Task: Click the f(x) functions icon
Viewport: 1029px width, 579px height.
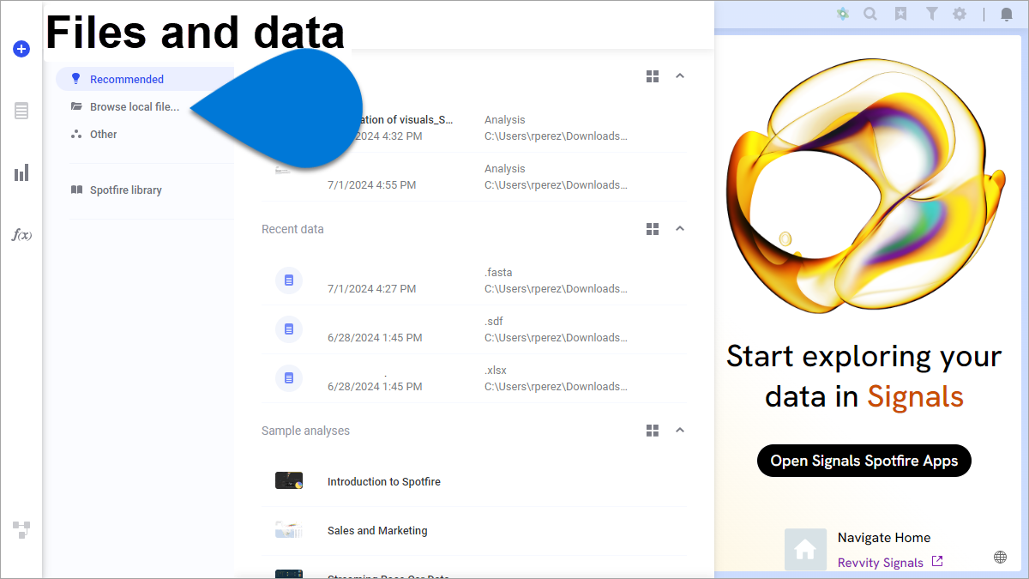Action: pyautogui.click(x=21, y=234)
